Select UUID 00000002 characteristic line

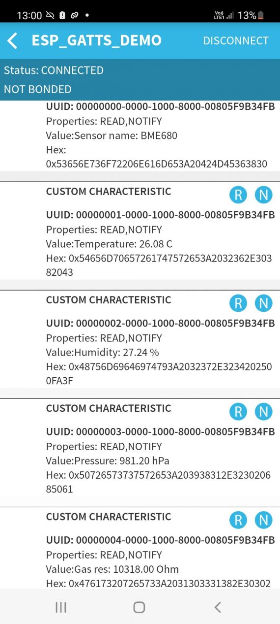point(161,323)
